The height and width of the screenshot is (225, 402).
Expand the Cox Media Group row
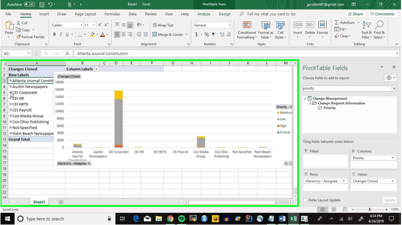point(10,116)
